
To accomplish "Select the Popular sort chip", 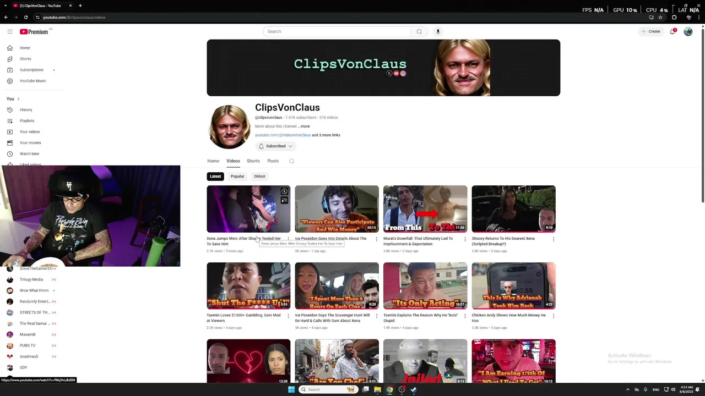I will [237, 177].
